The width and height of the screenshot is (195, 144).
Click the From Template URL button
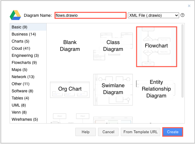140,132
